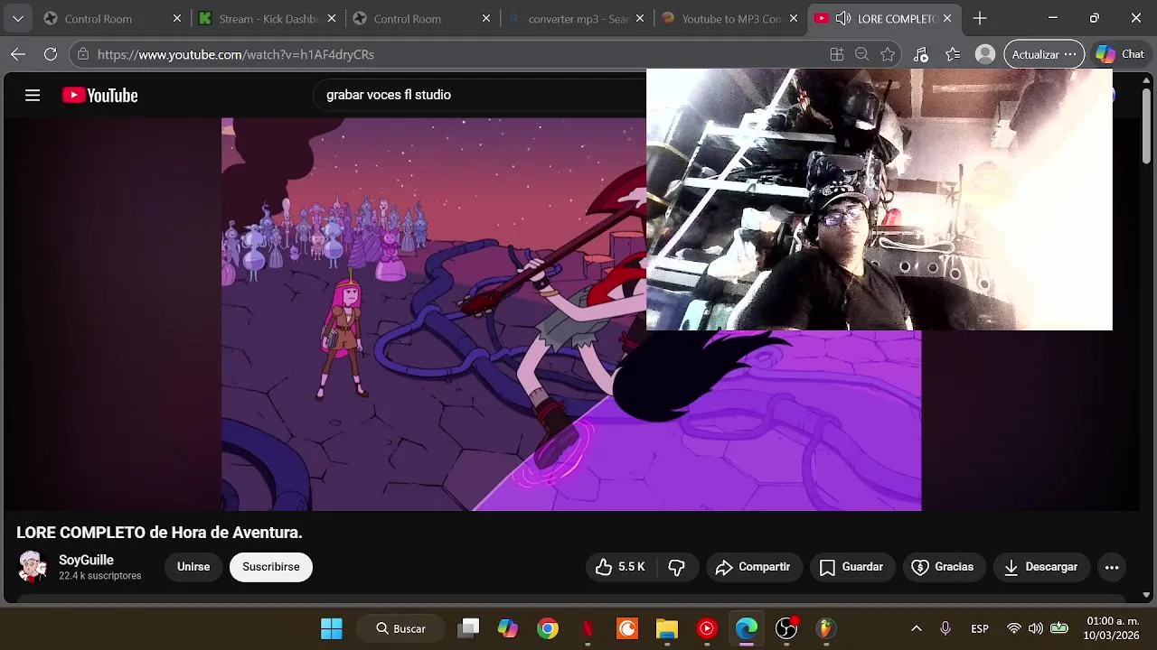The height and width of the screenshot is (650, 1157).
Task: Save the video with Guardar
Action: point(851,567)
